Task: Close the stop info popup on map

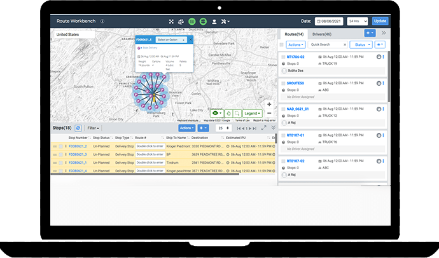Action: click(190, 39)
